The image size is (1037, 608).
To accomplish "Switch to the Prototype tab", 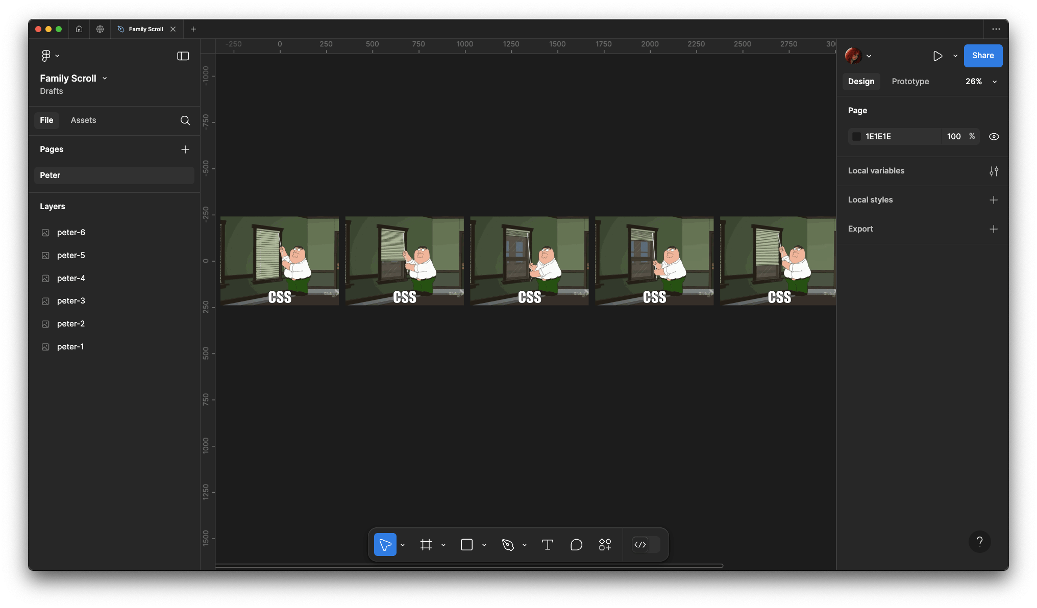I will 910,82.
